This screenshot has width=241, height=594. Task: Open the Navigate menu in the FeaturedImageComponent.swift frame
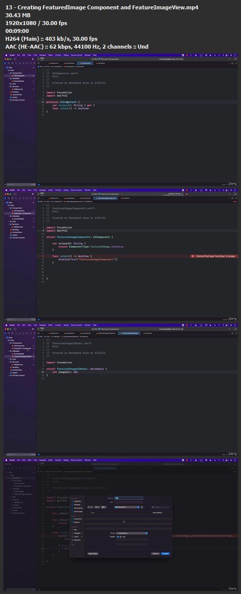click(x=42, y=190)
